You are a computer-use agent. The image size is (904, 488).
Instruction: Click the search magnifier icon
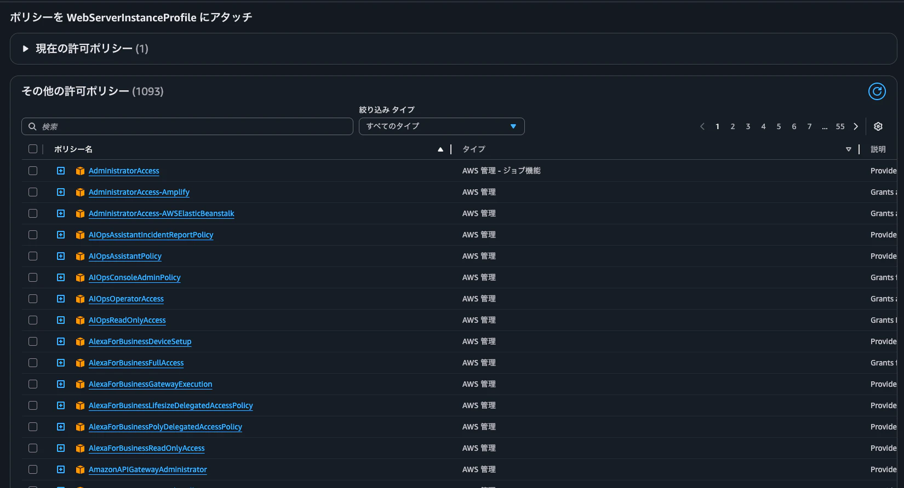pos(32,126)
